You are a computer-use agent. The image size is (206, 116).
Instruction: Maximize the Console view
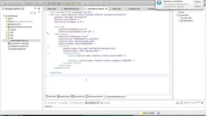202,103
